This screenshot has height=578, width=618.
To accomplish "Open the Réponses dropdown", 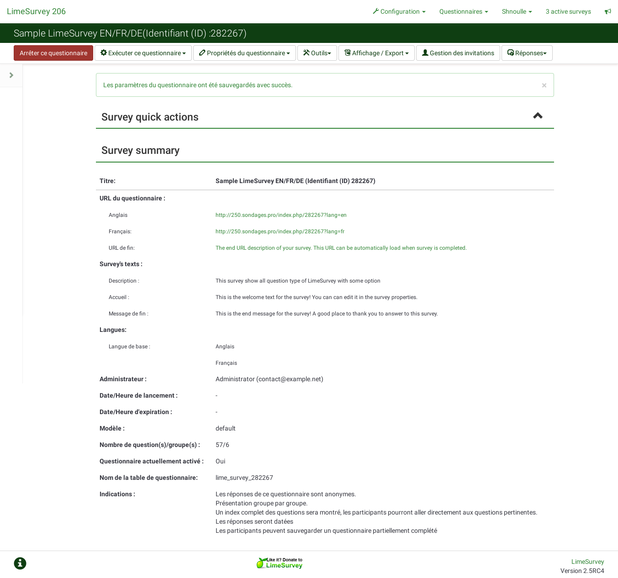I will pos(527,53).
